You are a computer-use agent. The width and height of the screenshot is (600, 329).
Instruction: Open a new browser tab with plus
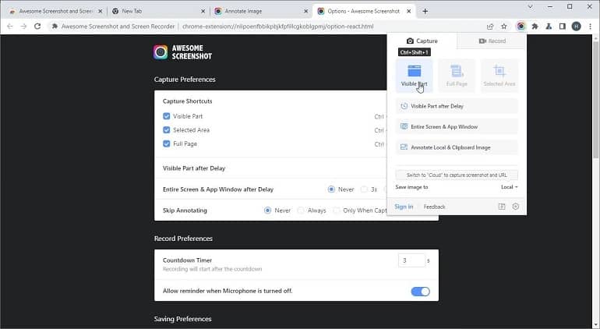[425, 11]
